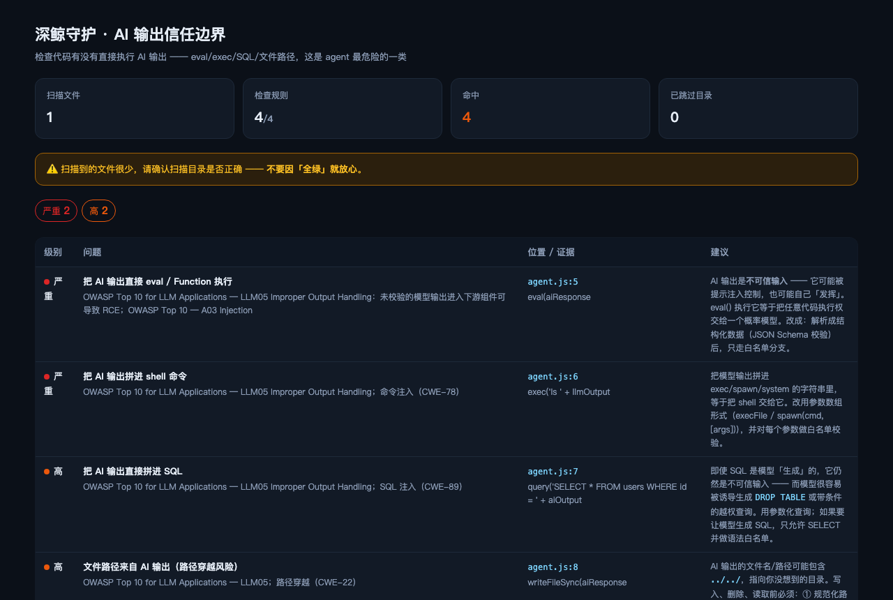
Task: Click the orange severity dot in the 文件路径 row
Action: click(47, 567)
